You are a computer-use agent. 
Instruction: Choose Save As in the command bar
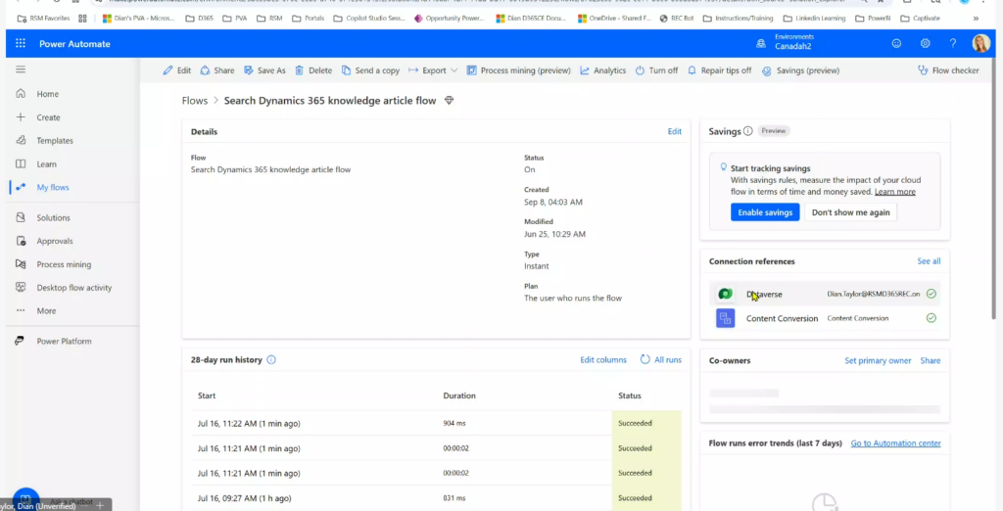(x=264, y=70)
